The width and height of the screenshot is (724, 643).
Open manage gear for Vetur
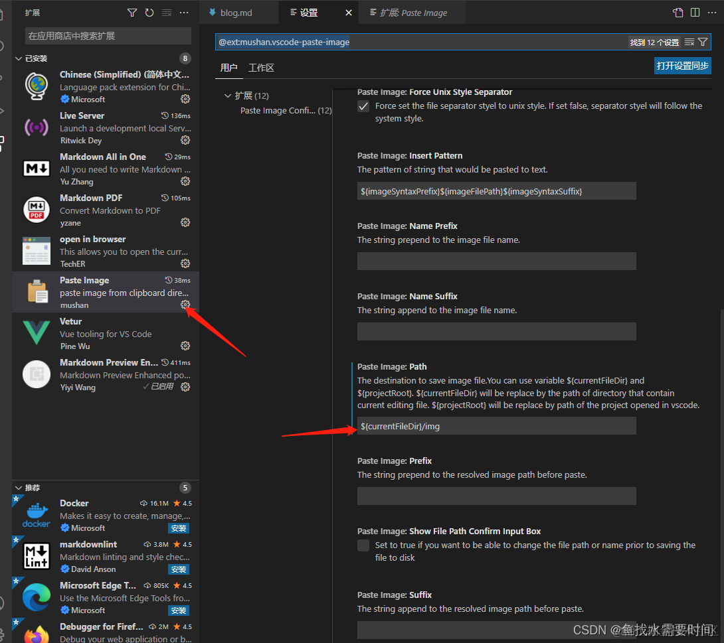coord(185,346)
